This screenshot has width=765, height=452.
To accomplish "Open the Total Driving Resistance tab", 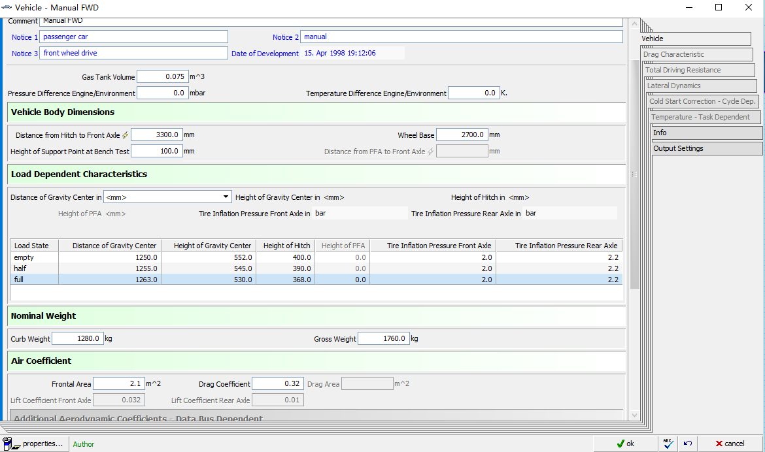I will 699,70.
